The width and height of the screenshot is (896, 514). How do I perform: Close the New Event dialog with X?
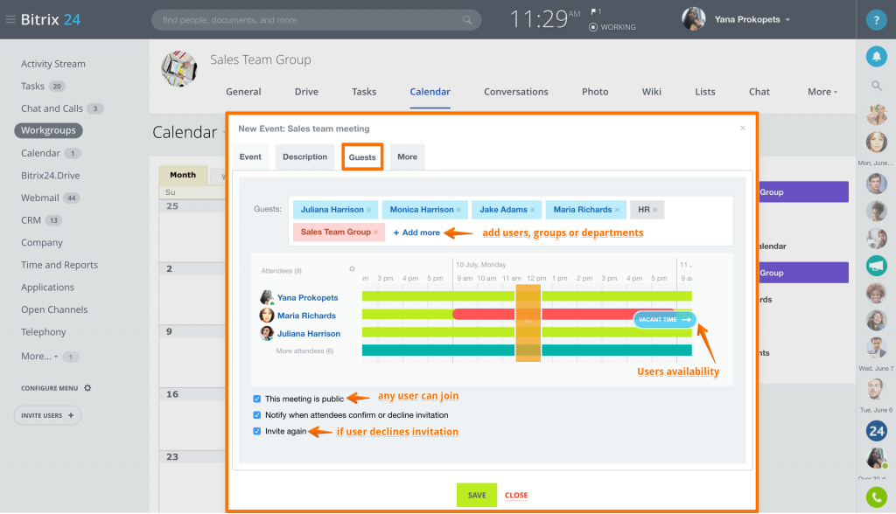(743, 128)
